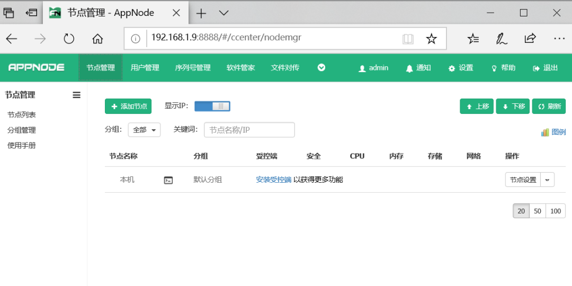Open admin user menu
Image resolution: width=572 pixels, height=286 pixels.
(x=373, y=68)
